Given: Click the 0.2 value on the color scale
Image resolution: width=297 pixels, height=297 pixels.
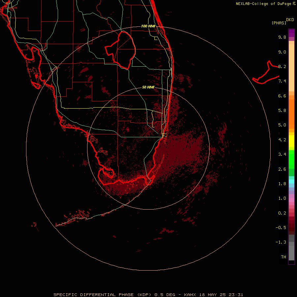Looking at the screenshot, I should pyautogui.click(x=282, y=213).
